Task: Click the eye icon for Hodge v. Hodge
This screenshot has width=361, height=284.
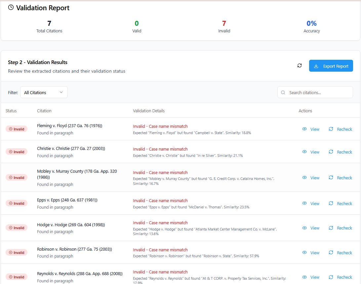Action: (304, 228)
